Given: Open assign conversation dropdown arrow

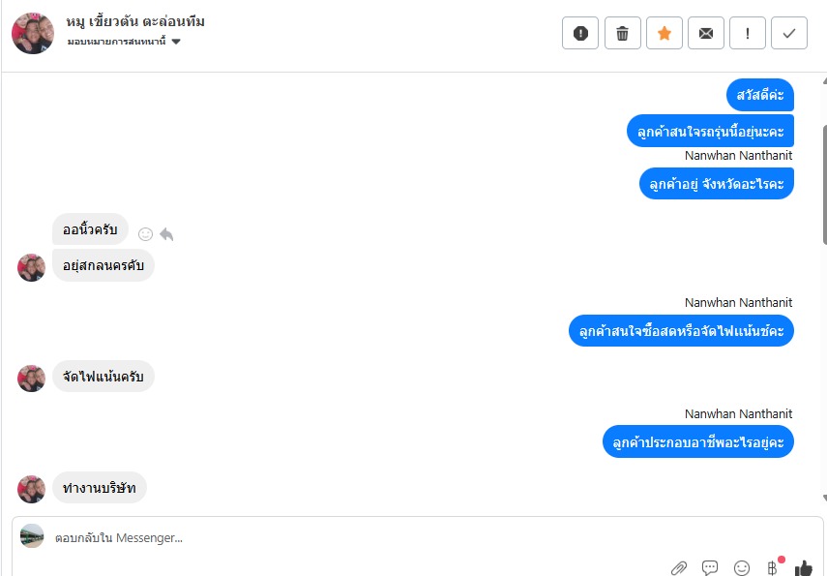Looking at the screenshot, I should [x=176, y=42].
